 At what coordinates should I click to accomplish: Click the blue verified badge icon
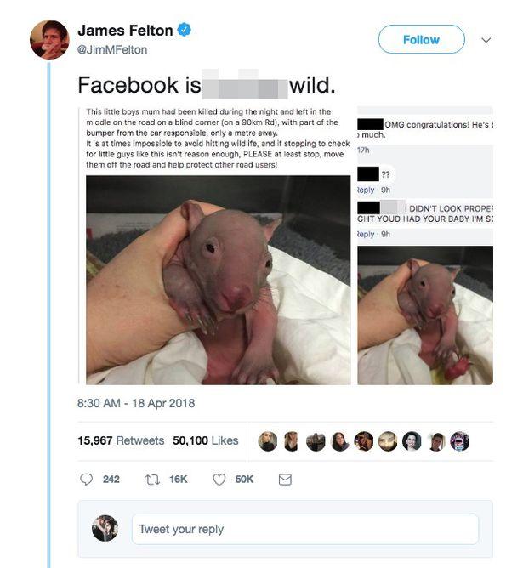(185, 31)
